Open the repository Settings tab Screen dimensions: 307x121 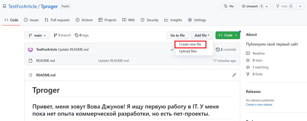tap(197, 20)
